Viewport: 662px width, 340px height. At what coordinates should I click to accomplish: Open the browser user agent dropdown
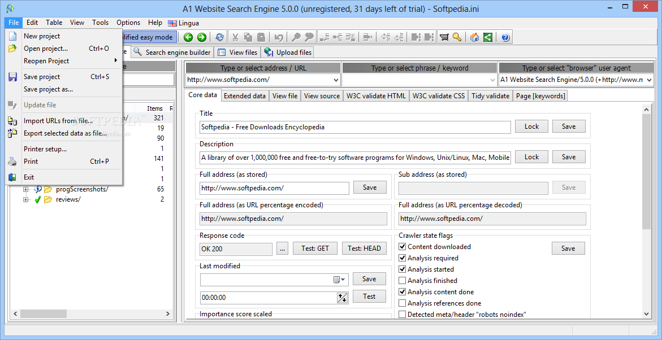pos(650,79)
